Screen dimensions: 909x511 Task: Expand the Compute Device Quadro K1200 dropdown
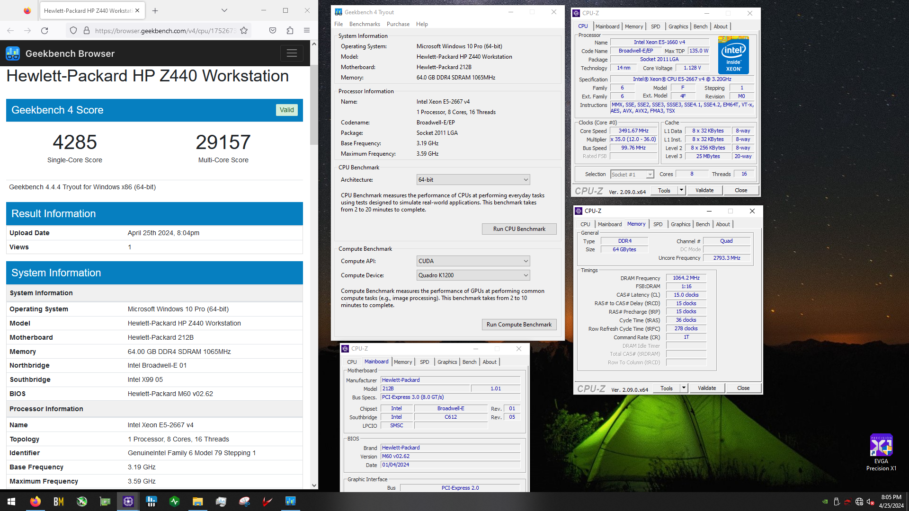coord(473,275)
